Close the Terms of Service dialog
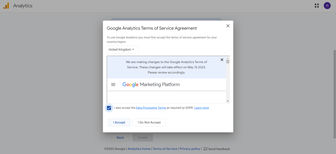Viewport: 336px width, 154px height. 228,26
